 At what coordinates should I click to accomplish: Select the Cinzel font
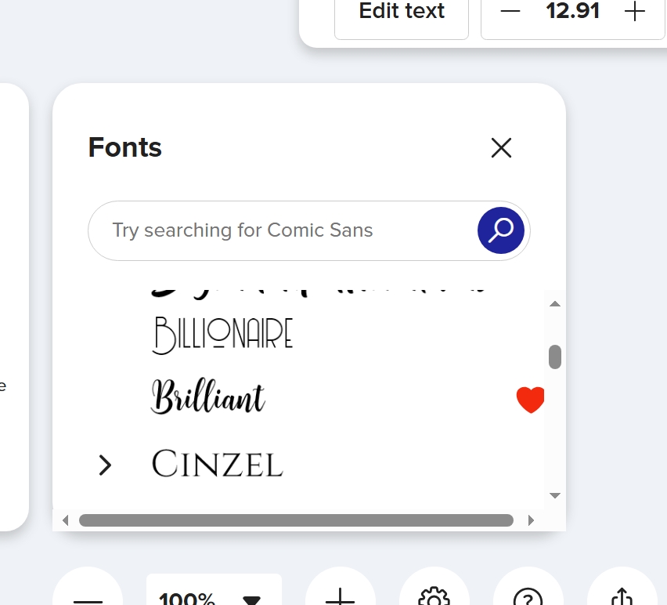pyautogui.click(x=218, y=463)
